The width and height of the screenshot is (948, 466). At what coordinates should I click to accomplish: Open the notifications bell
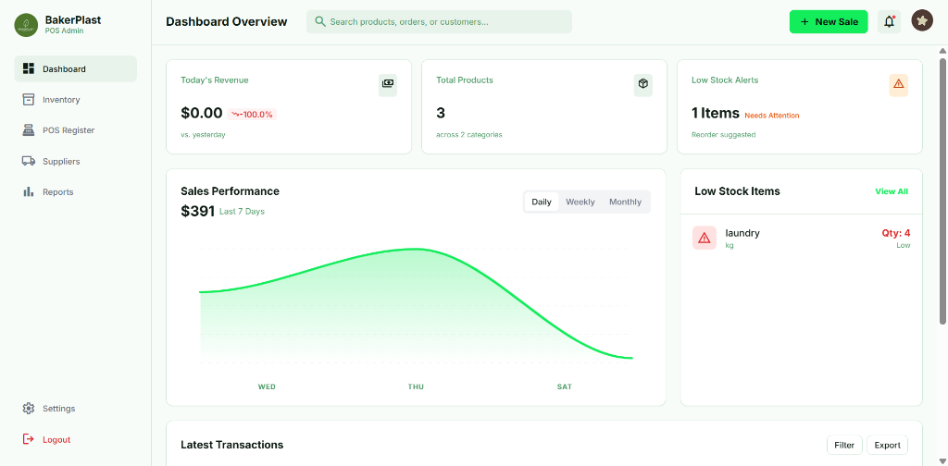pos(889,21)
